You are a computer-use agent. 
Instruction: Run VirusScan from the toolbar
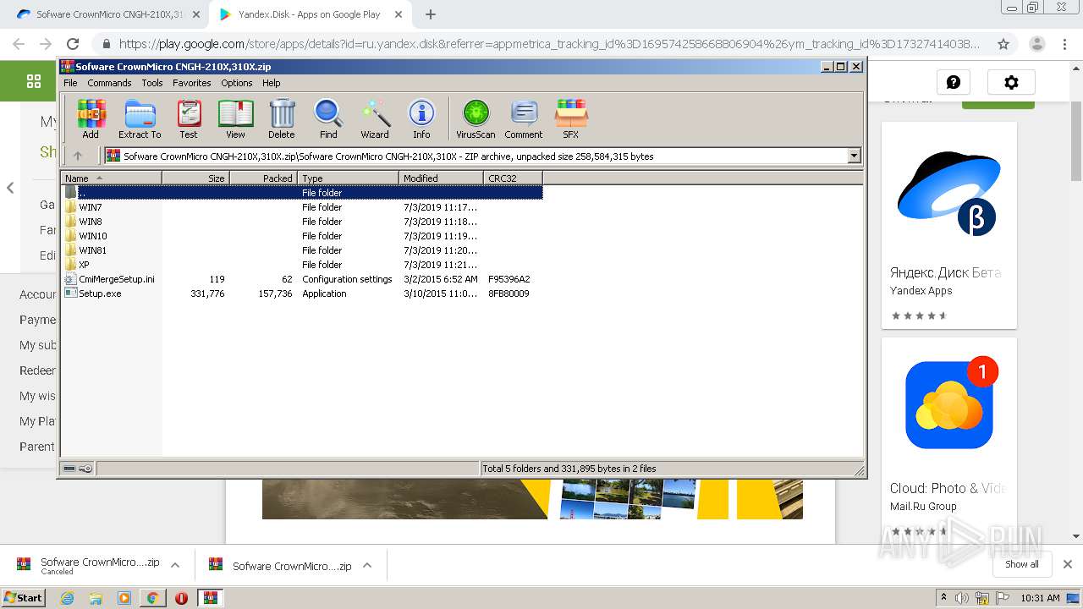coord(476,118)
